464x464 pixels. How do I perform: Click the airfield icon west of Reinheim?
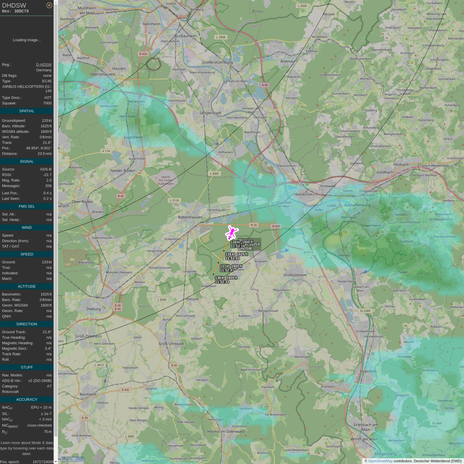(x=105, y=381)
